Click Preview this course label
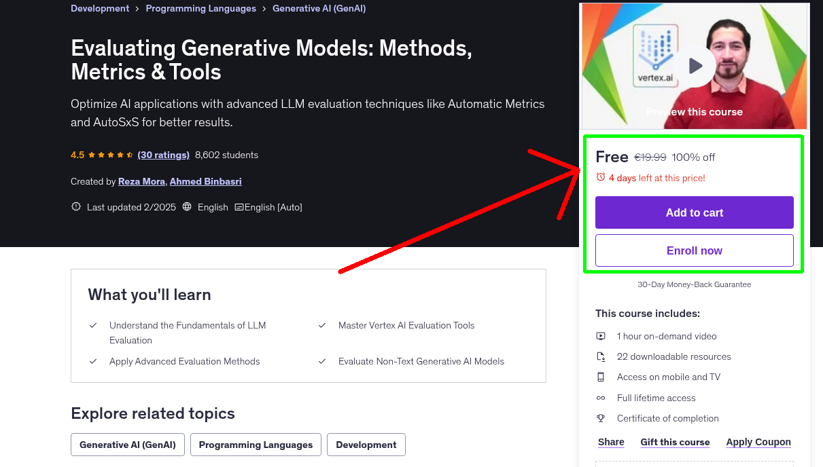This screenshot has width=823, height=467. [x=695, y=111]
